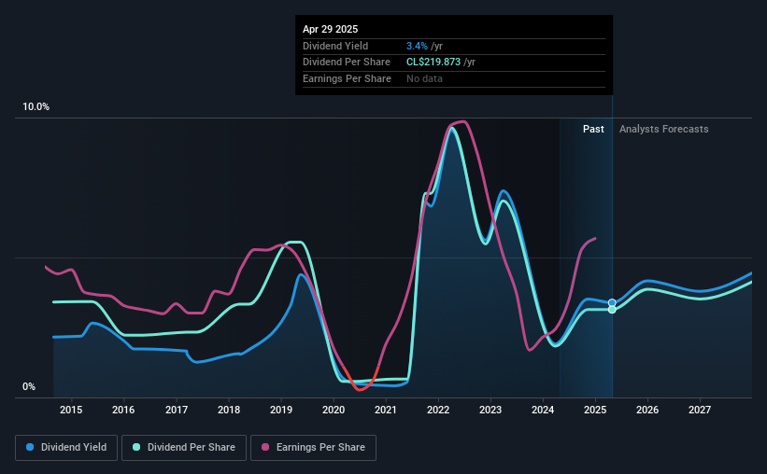The width and height of the screenshot is (767, 474).
Task: Select the 2021 x-axis label
Action: 386,410
